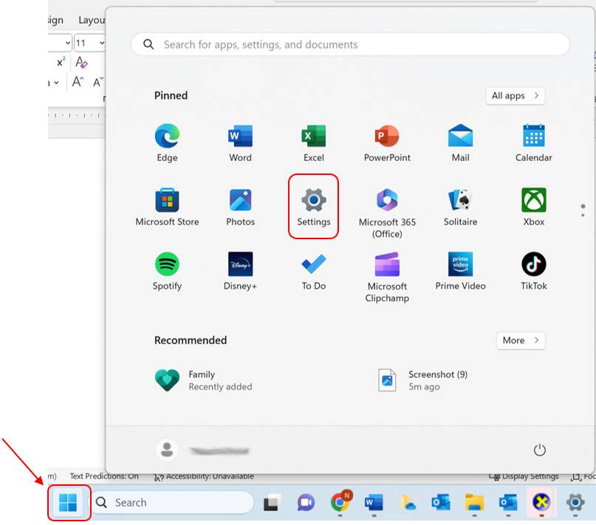Open the Photos app

(x=240, y=207)
